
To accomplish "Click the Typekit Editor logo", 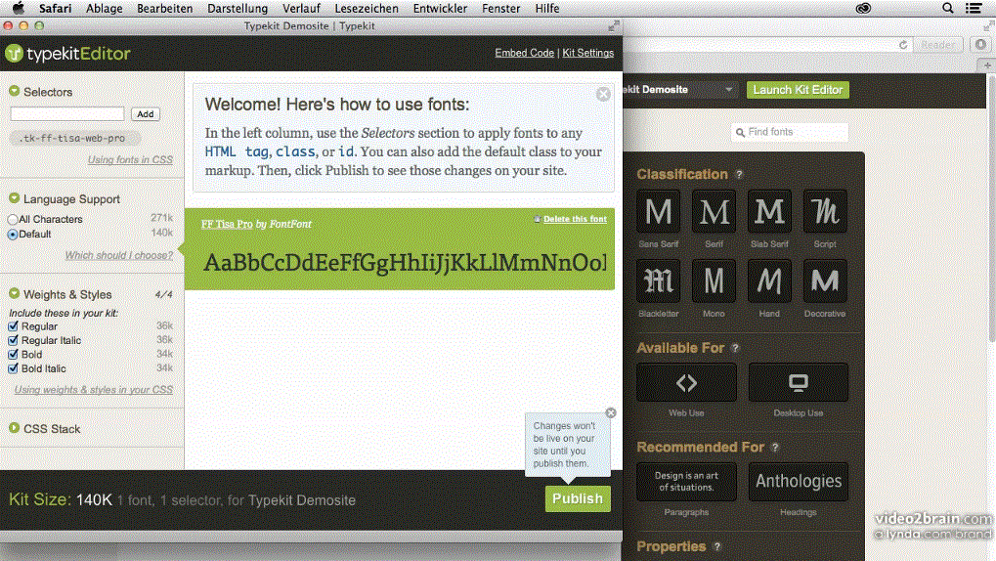I will 67,54.
